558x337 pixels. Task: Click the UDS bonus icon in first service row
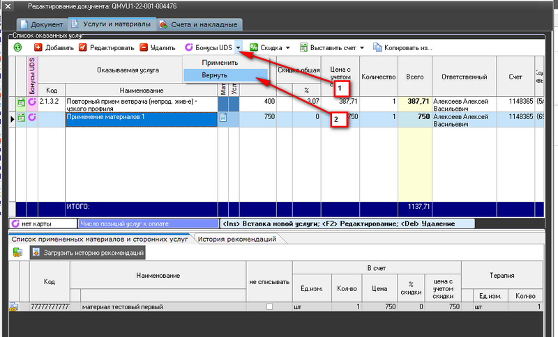point(31,103)
